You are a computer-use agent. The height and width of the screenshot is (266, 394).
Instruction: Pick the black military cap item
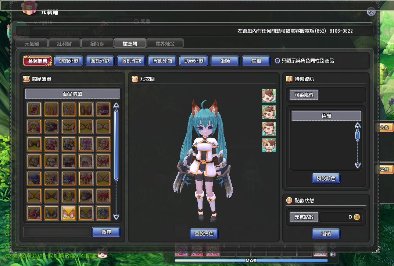click(x=51, y=127)
